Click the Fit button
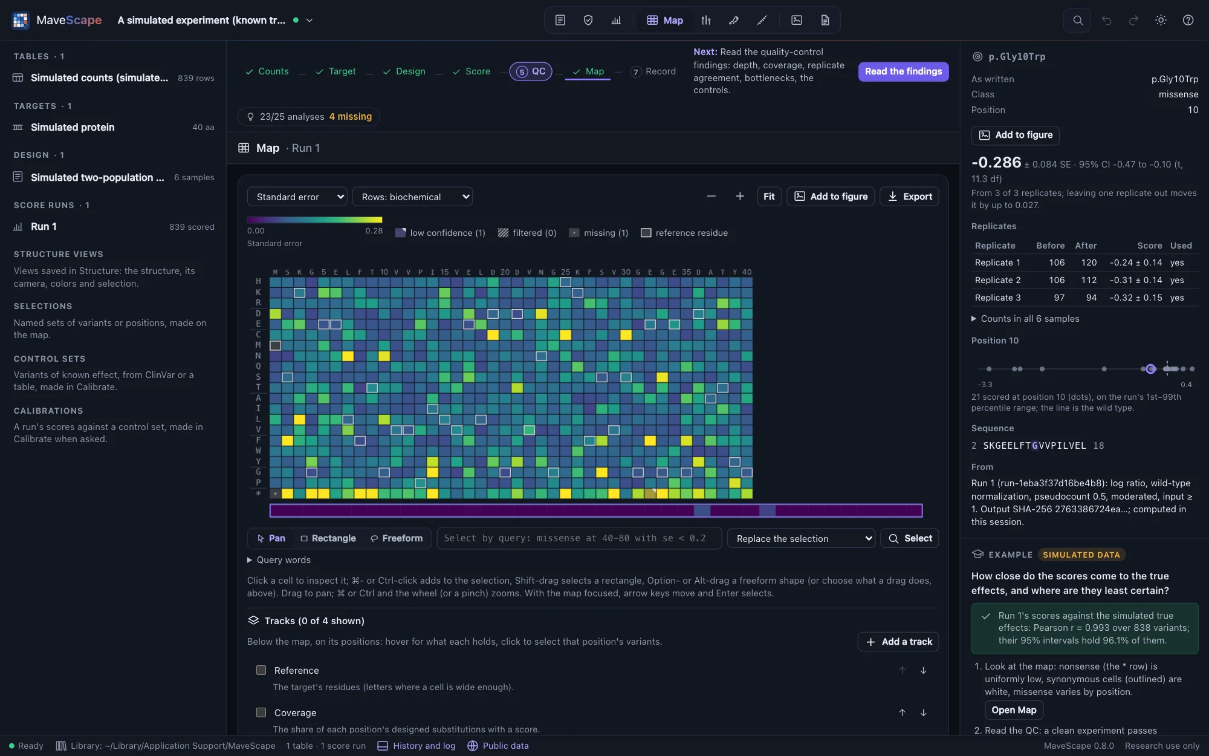Screen dimensions: 1209x756 click(769, 197)
